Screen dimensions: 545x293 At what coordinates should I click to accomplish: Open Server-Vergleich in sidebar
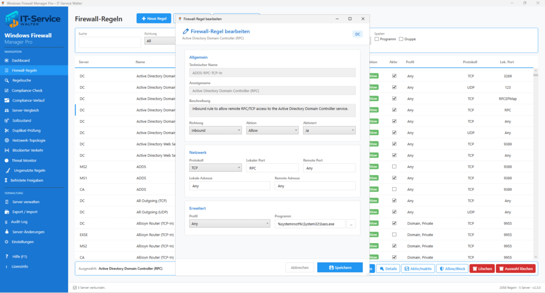pyautogui.click(x=26, y=111)
